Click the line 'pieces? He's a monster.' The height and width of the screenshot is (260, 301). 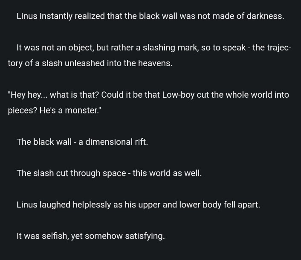(54, 111)
